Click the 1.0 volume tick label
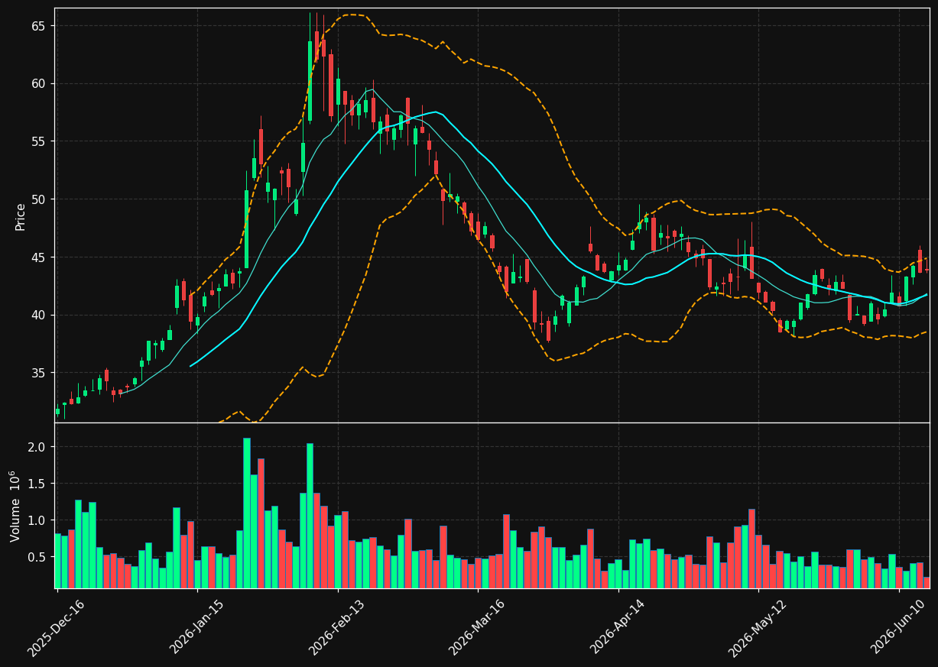Image resolution: width=938 pixels, height=667 pixels. (37, 520)
